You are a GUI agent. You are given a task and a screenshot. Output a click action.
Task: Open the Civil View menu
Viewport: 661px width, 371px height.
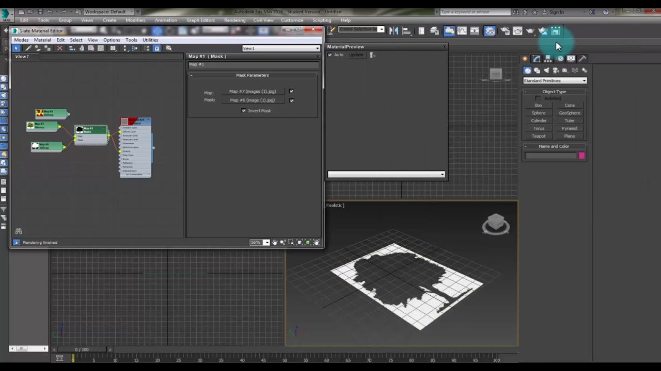[263, 20]
